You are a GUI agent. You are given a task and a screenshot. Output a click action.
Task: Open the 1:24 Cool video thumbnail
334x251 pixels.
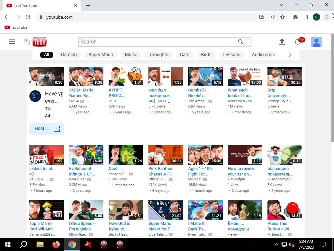126,155
